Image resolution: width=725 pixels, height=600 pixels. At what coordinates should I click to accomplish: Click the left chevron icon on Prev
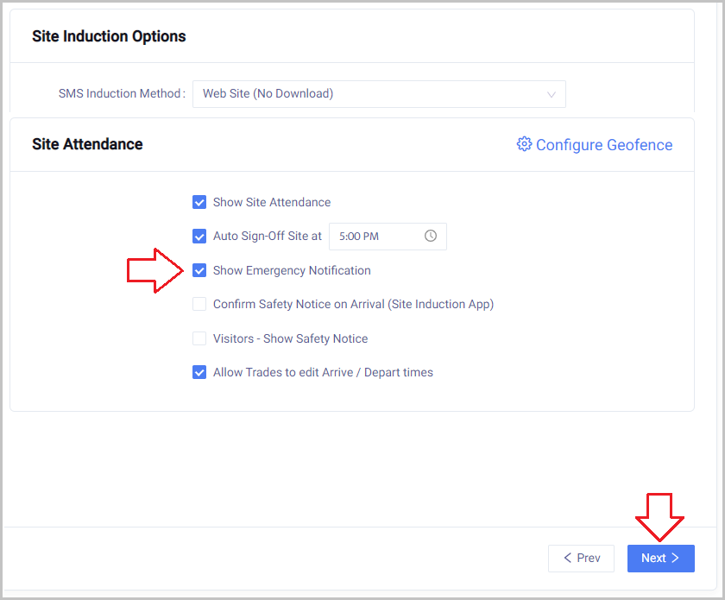click(x=567, y=558)
